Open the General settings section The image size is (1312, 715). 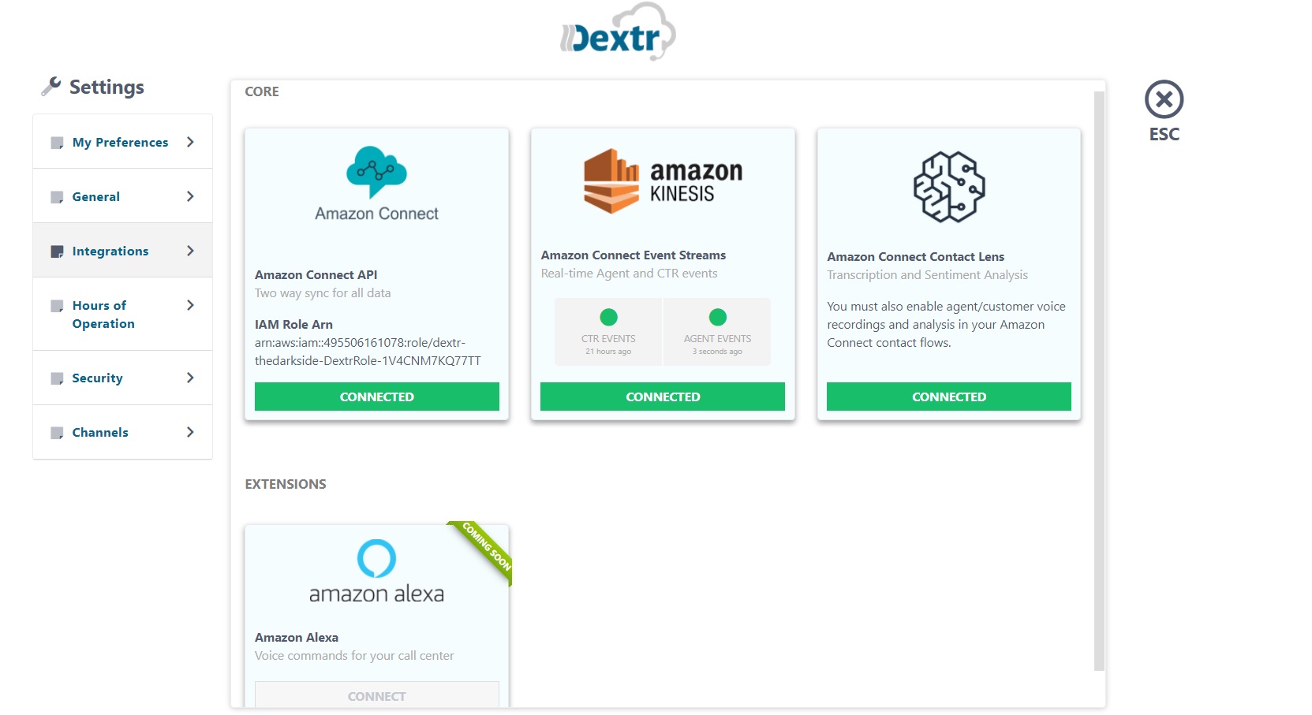pyautogui.click(x=122, y=196)
